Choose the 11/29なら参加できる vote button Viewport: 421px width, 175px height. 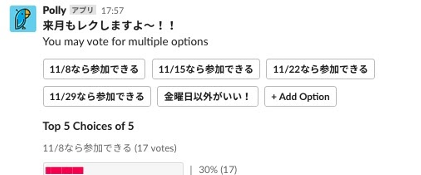97,96
